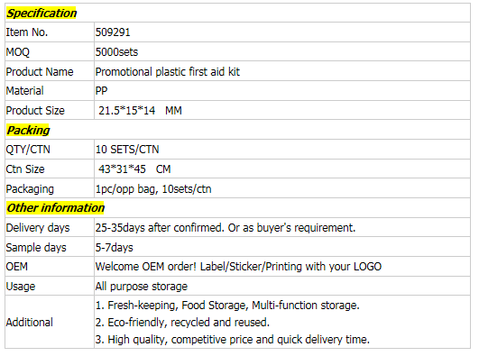The height and width of the screenshot is (356, 479).
Task: Click the Material value PP
Action: coord(101,91)
